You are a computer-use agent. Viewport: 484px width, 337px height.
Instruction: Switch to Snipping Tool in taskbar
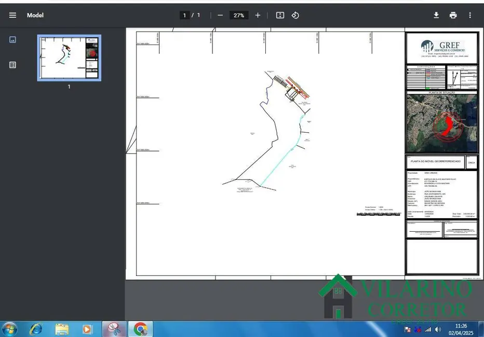[114, 329]
